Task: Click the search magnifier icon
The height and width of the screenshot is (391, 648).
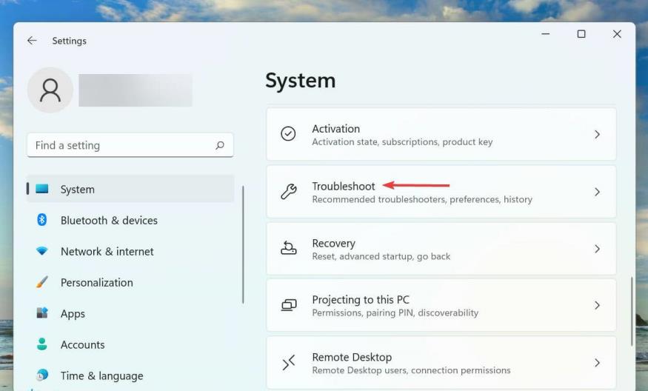Action: [x=220, y=145]
